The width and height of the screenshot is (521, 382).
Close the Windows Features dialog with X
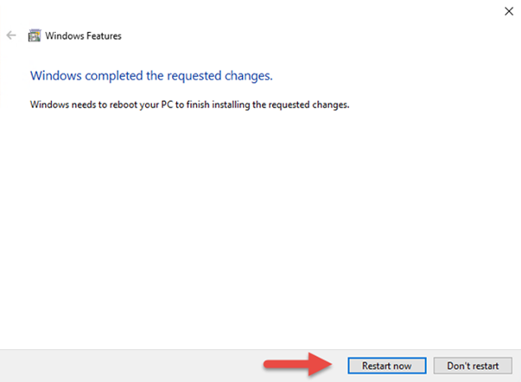click(x=506, y=10)
